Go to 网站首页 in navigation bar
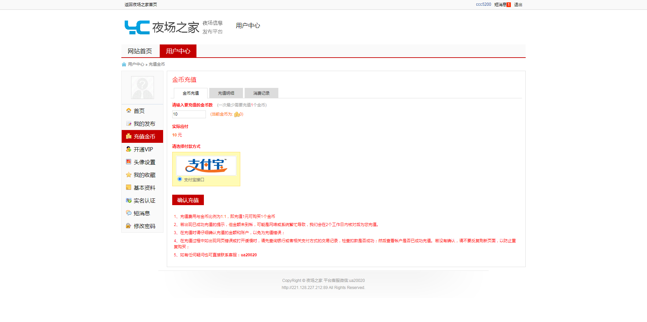 (x=140, y=51)
